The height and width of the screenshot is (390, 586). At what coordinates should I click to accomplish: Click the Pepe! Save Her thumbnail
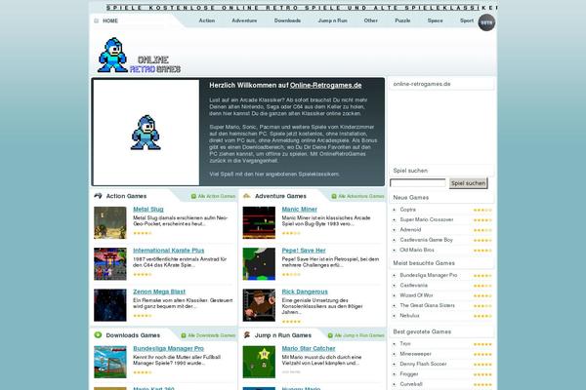[259, 264]
